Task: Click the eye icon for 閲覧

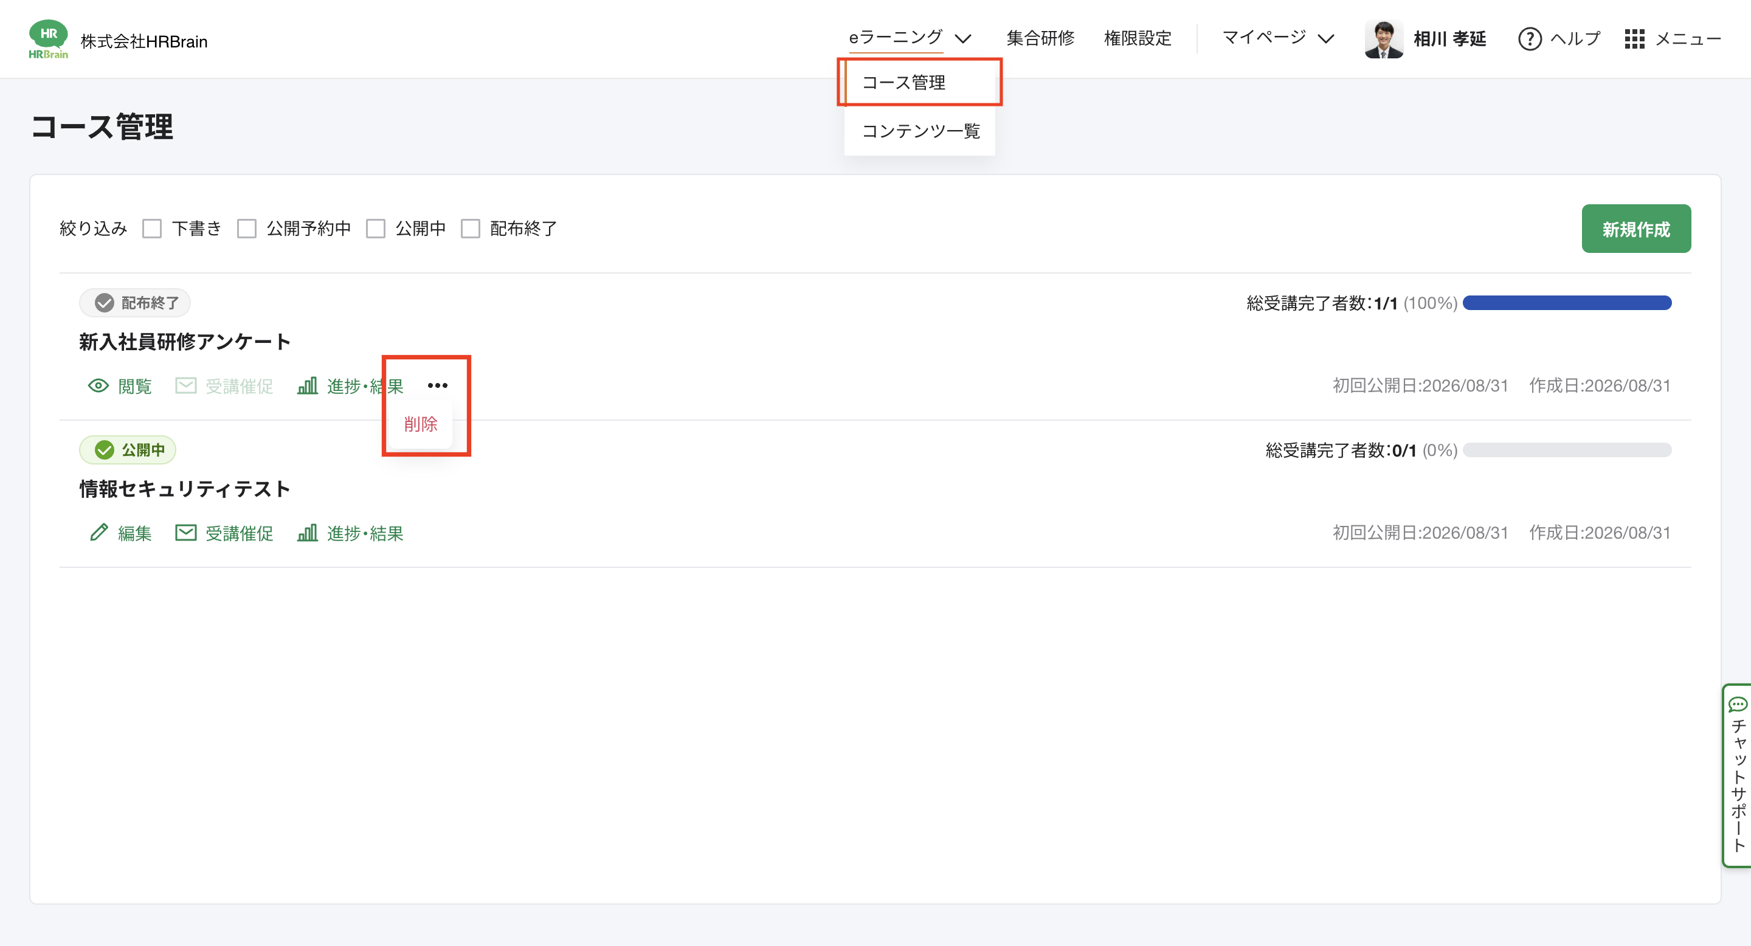Action: [x=98, y=386]
